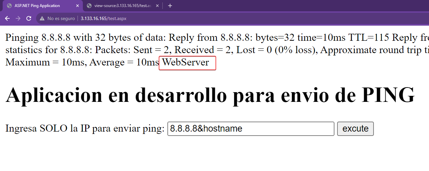
Task: Click the address bar URL 3.133.16.165/test.aspx
Action: tap(104, 19)
